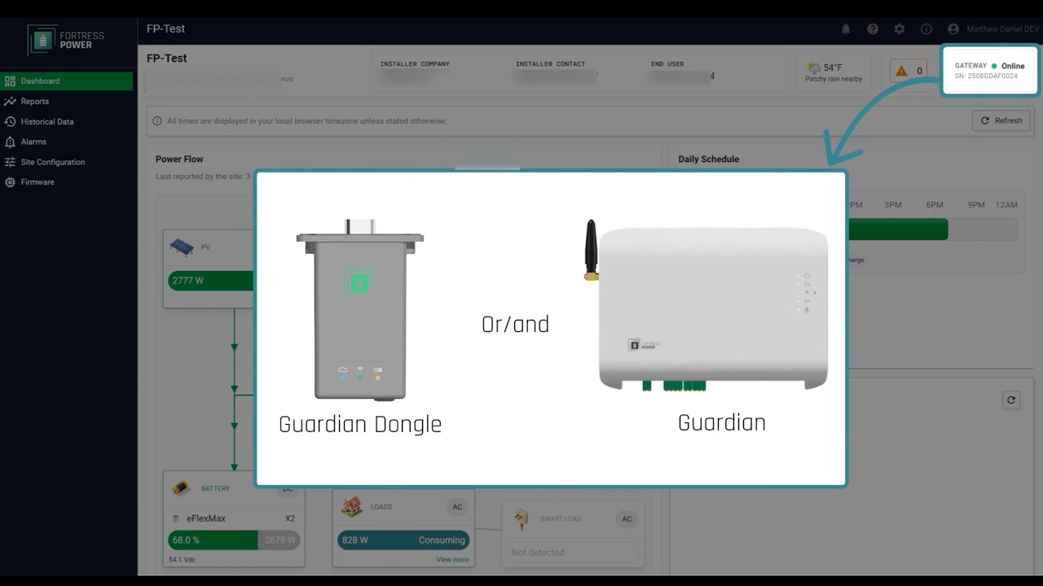Click the AC badge on Smart Load card
The image size is (1043, 586).
[x=627, y=519]
